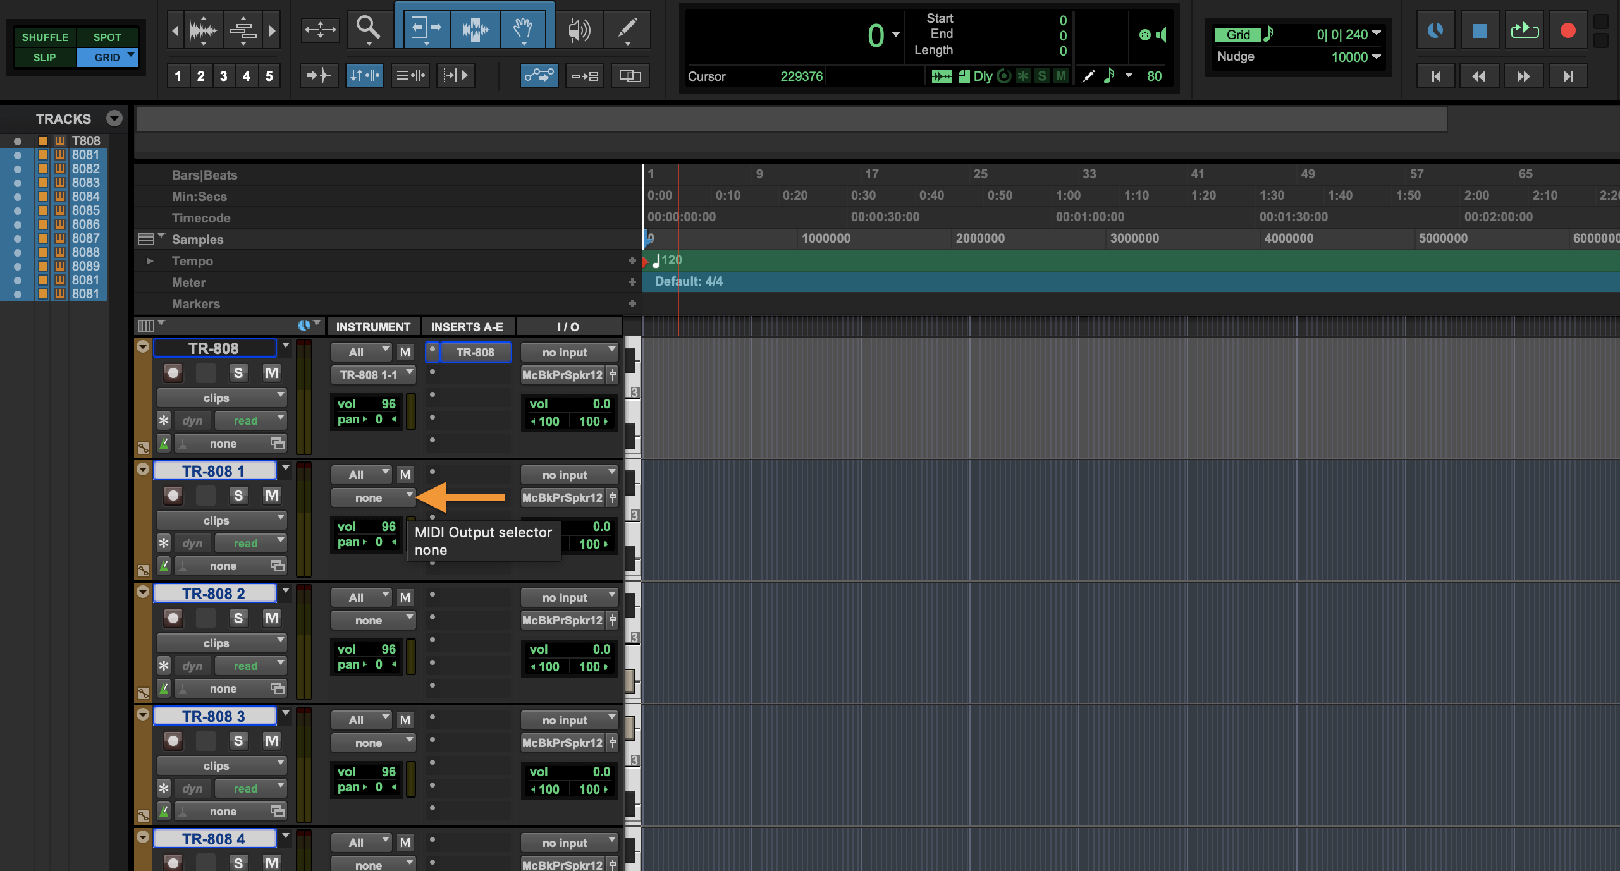
Task: Click the TR-808 insert plugin slot
Action: 476,352
